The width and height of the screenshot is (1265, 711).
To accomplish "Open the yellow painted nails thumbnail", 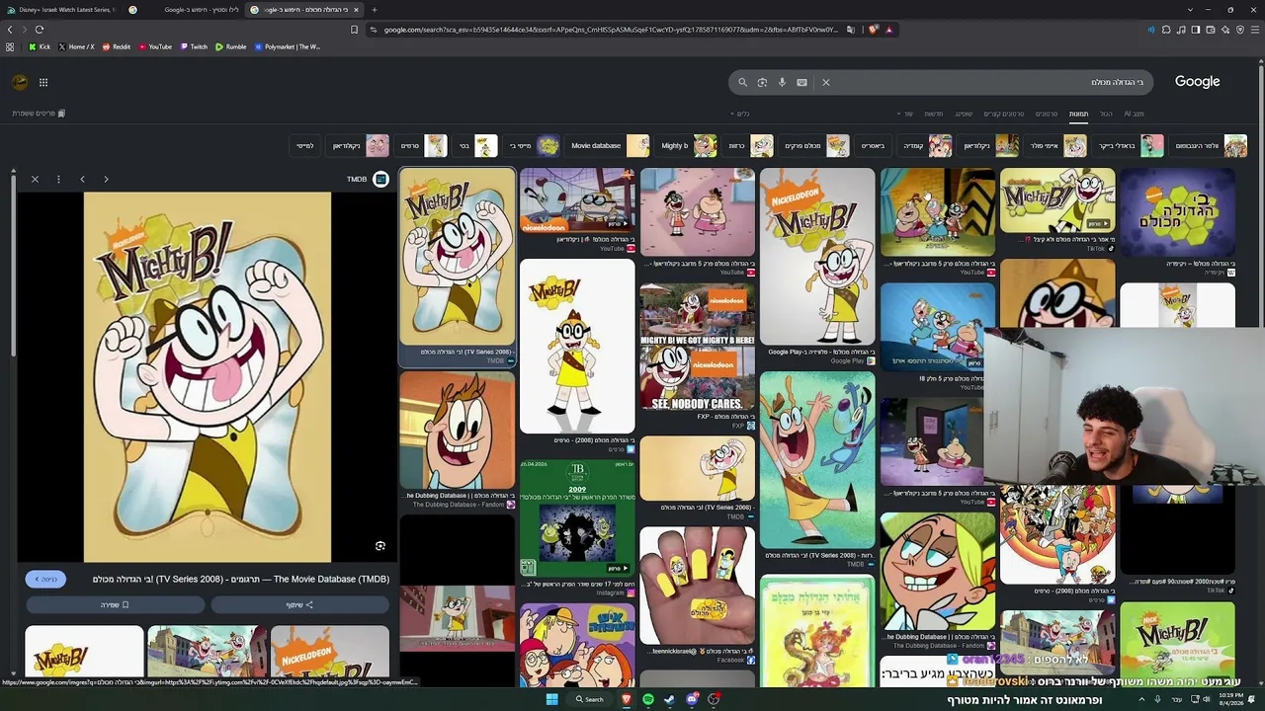I will point(697,586).
